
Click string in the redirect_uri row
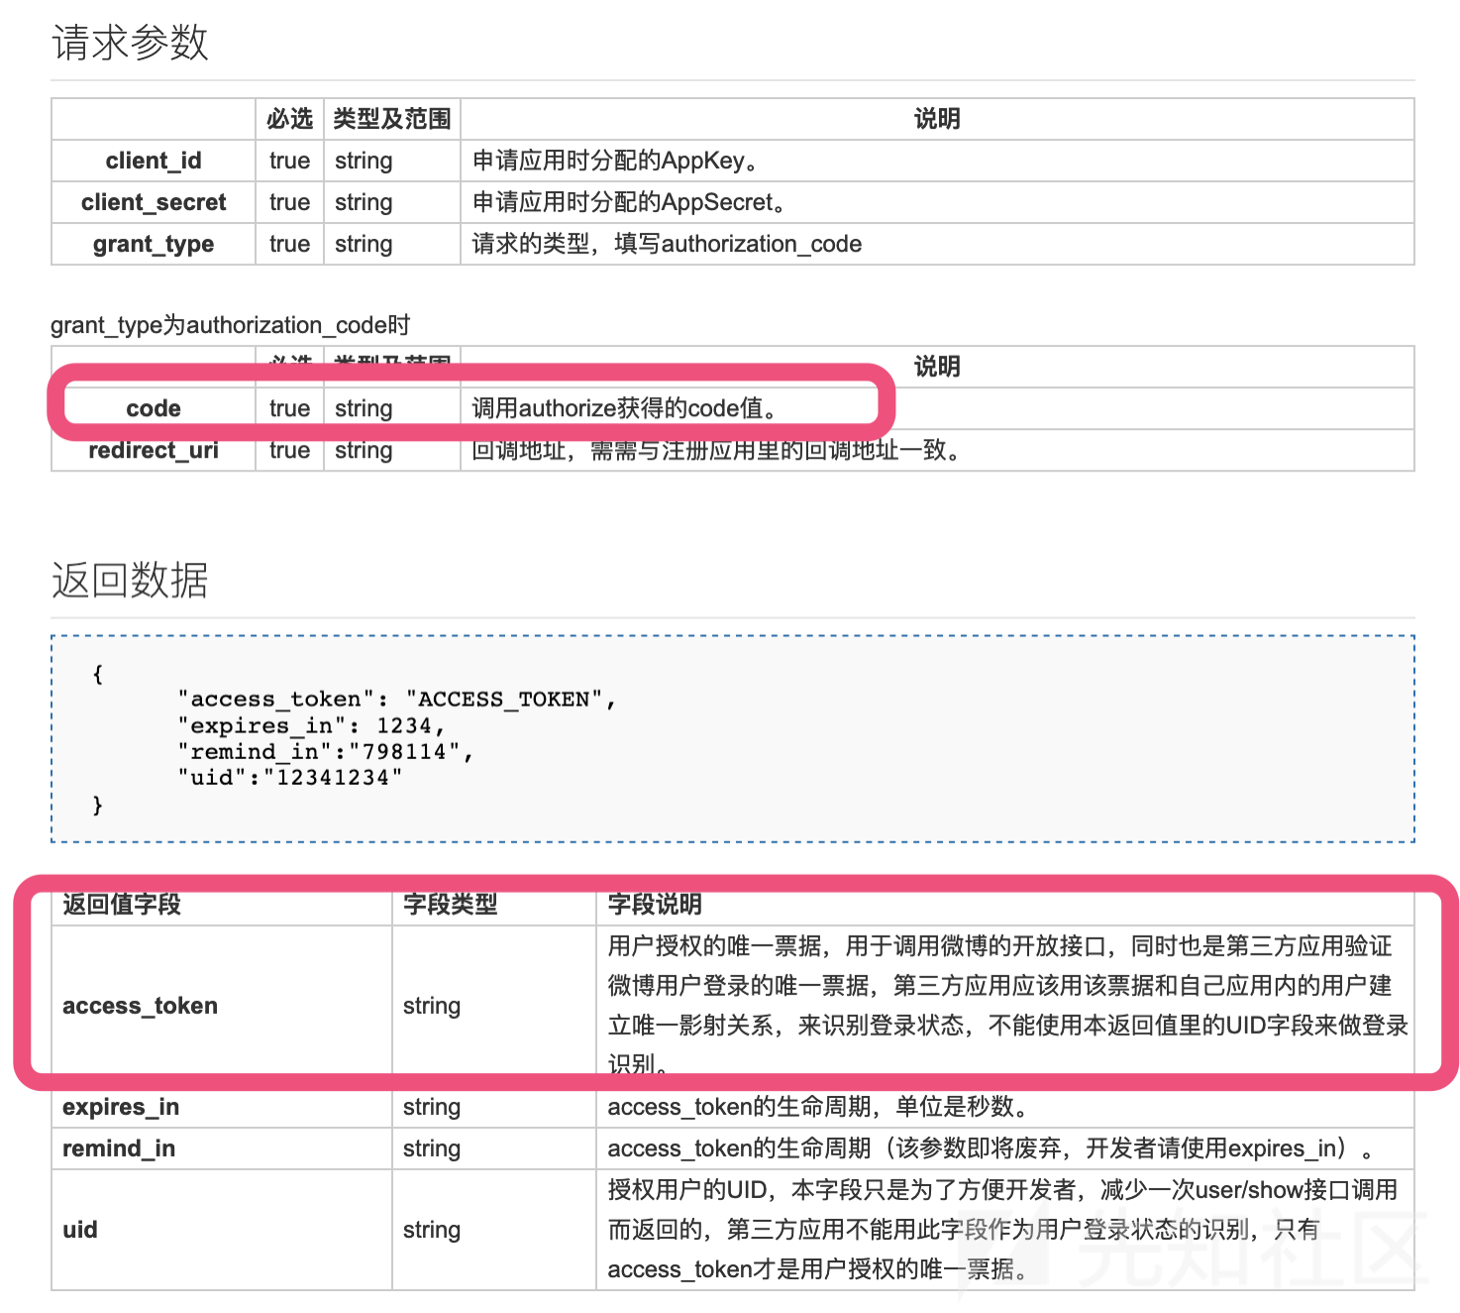(364, 450)
